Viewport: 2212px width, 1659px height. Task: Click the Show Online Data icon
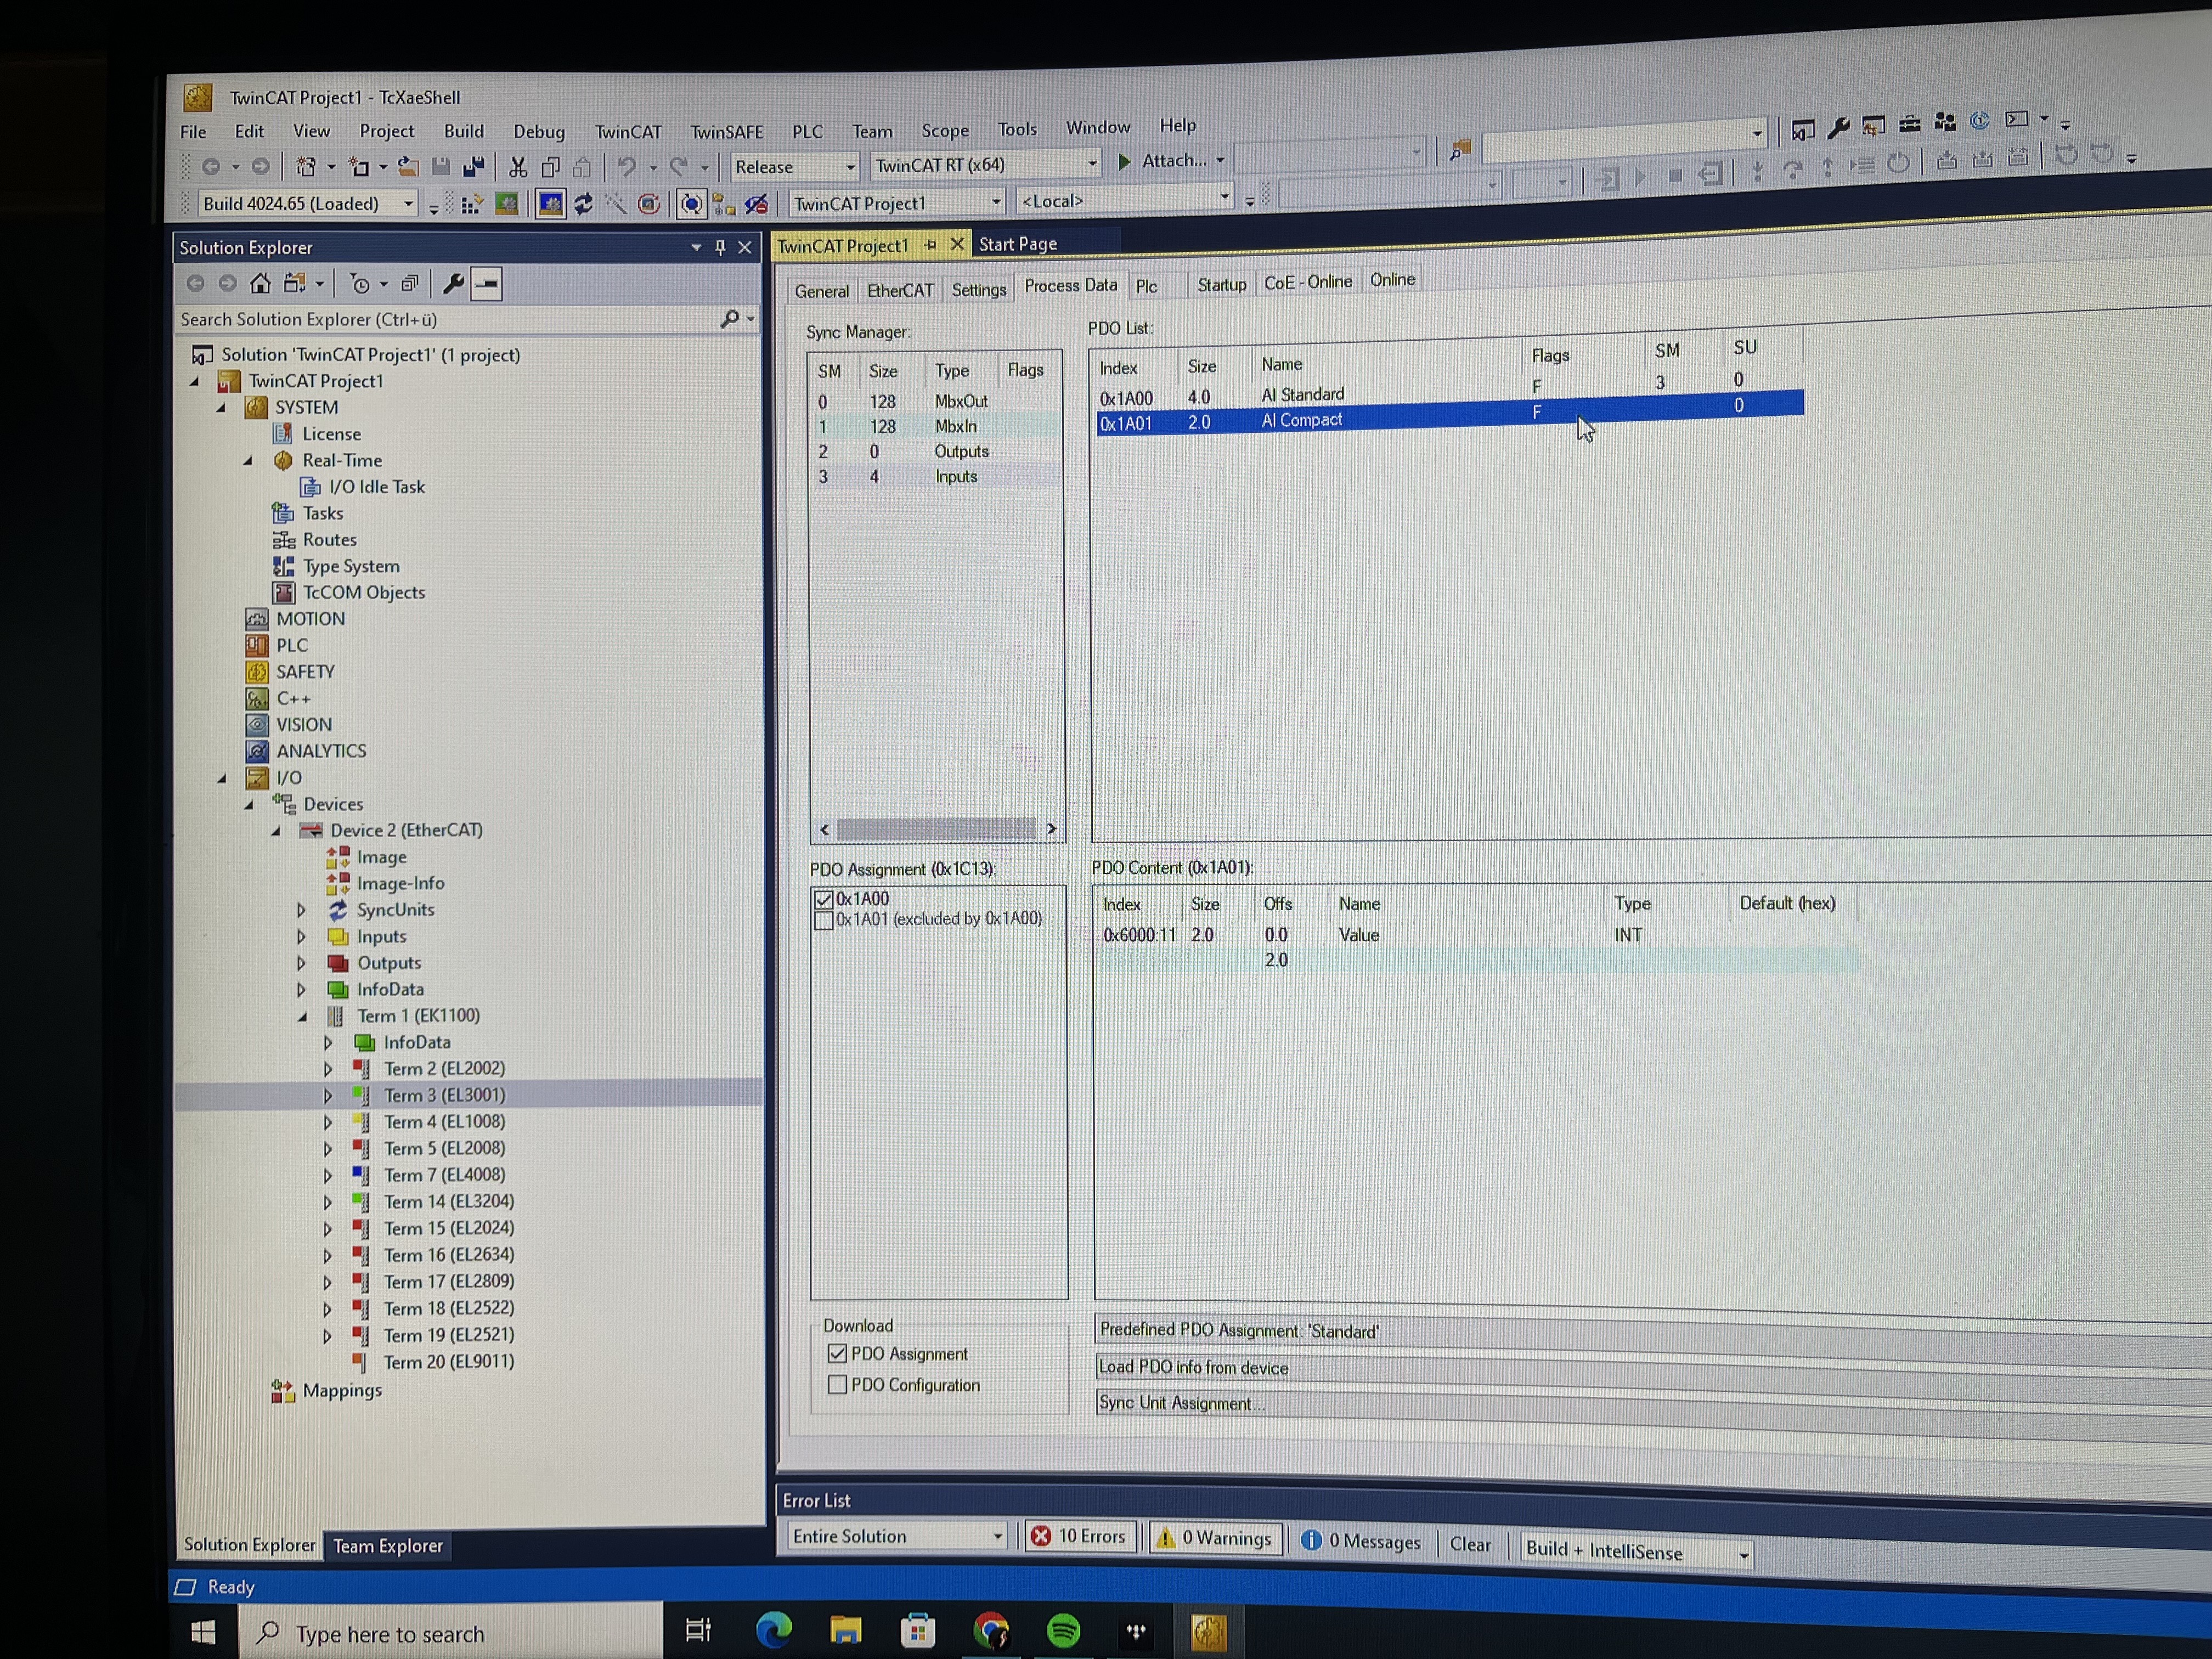click(x=691, y=205)
